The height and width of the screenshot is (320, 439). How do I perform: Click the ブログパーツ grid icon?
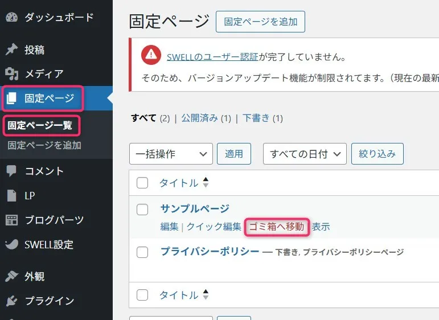(11, 220)
